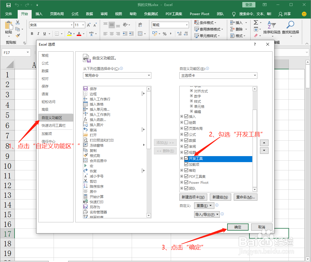Click the commands list scrollbar down arrow

149,215
